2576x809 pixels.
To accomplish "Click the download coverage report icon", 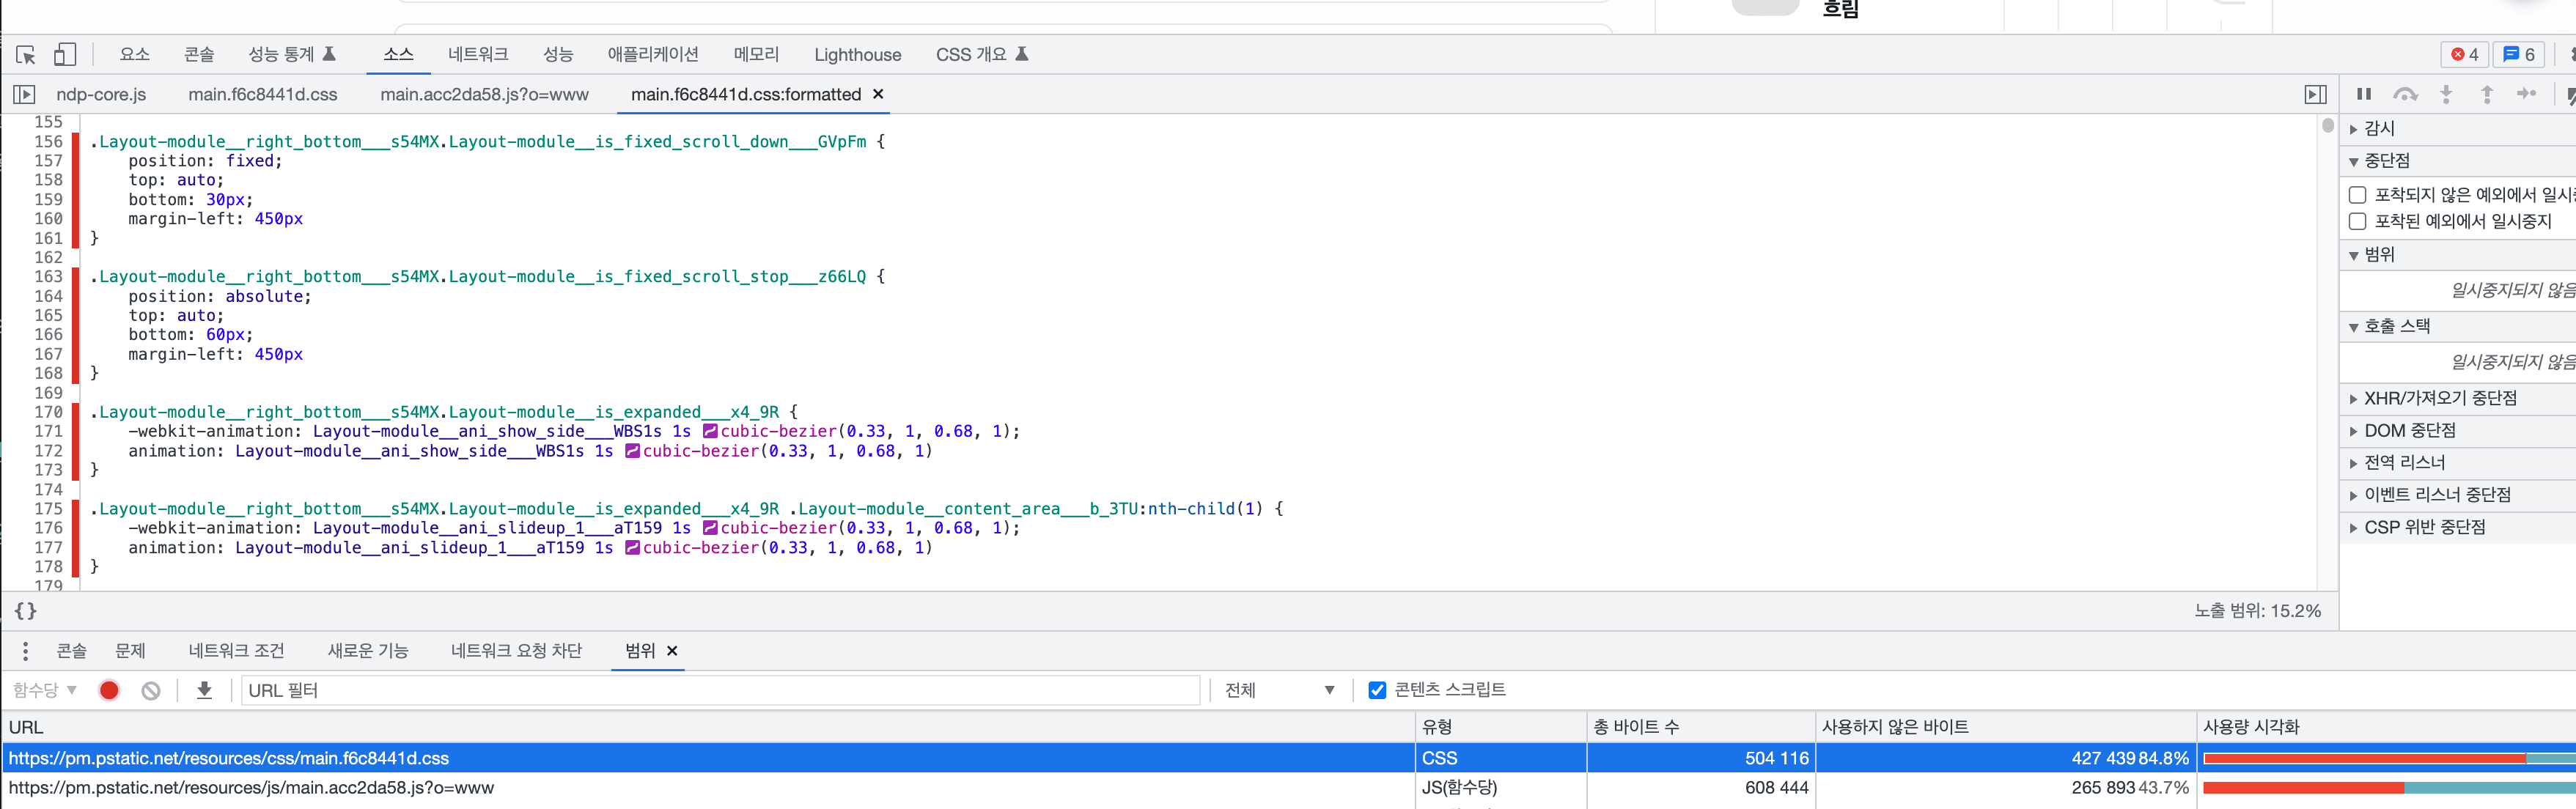I will 204,689.
